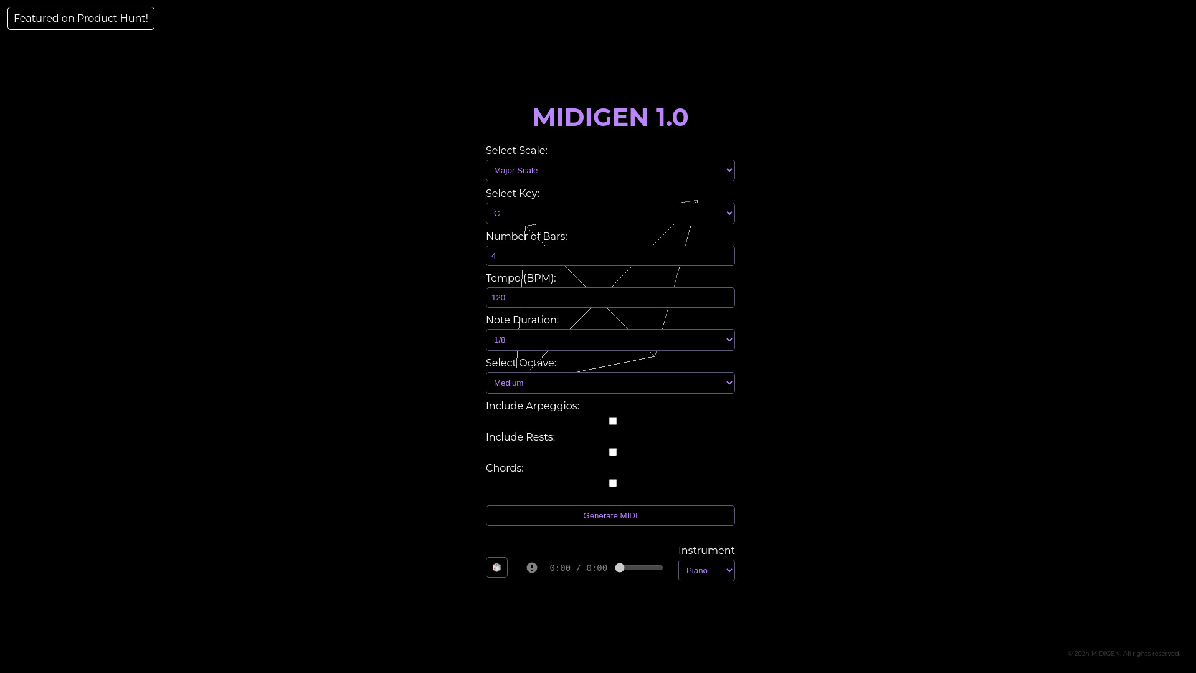Click the Tempo BPM input field
Image resolution: width=1196 pixels, height=673 pixels.
pos(610,297)
